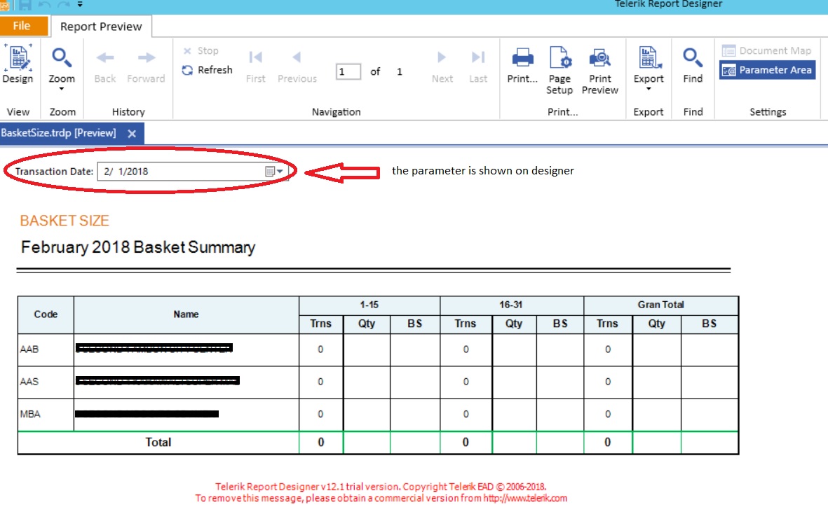Open the File menu
This screenshot has width=828, height=512.
[x=24, y=26]
